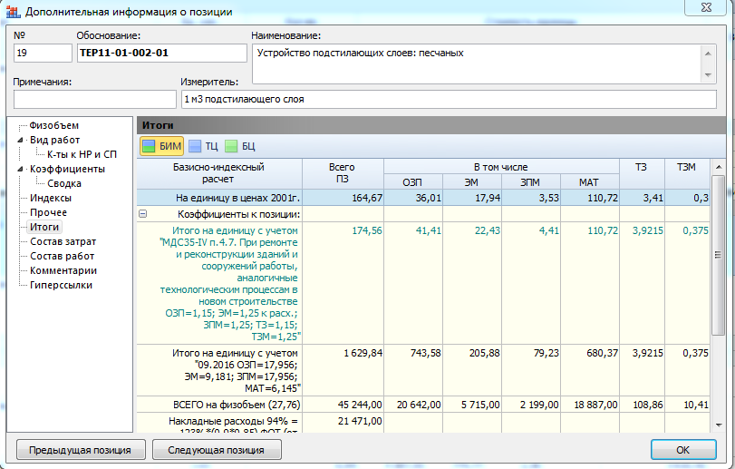Screen dimensions: 735x469
Task: Open the Физобъем section
Action: point(54,125)
